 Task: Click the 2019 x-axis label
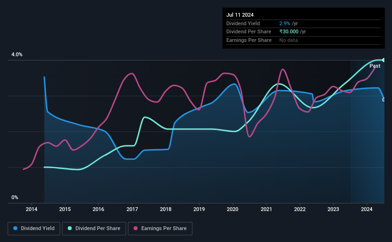pyautogui.click(x=199, y=209)
